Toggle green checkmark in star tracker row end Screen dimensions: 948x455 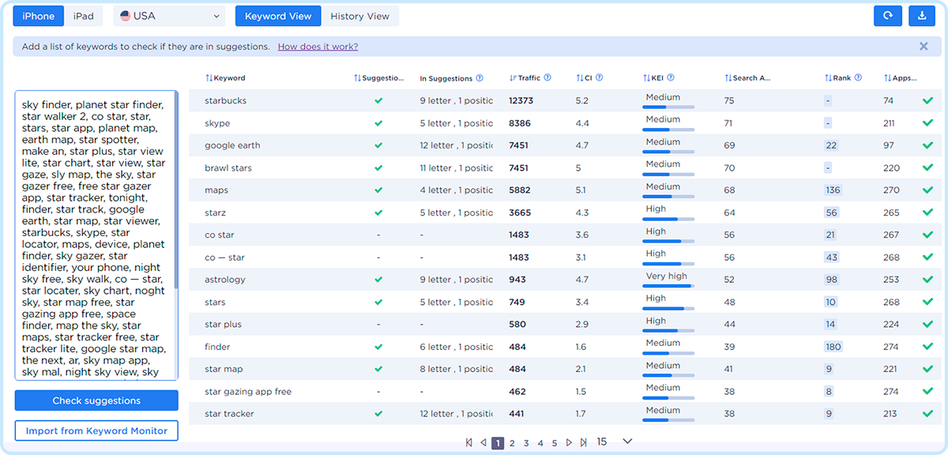pos(927,413)
